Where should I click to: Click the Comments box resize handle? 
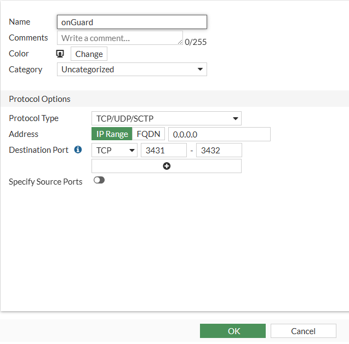[180, 42]
